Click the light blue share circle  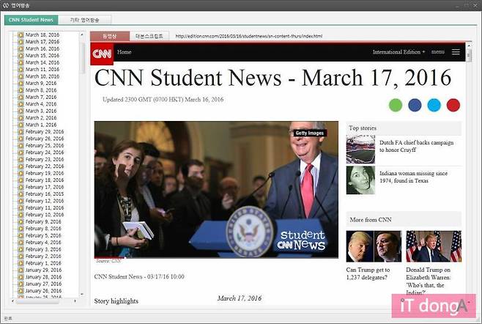click(434, 106)
